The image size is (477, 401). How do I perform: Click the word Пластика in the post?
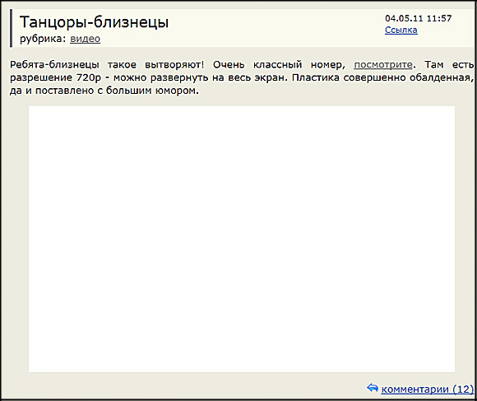pyautogui.click(x=316, y=77)
